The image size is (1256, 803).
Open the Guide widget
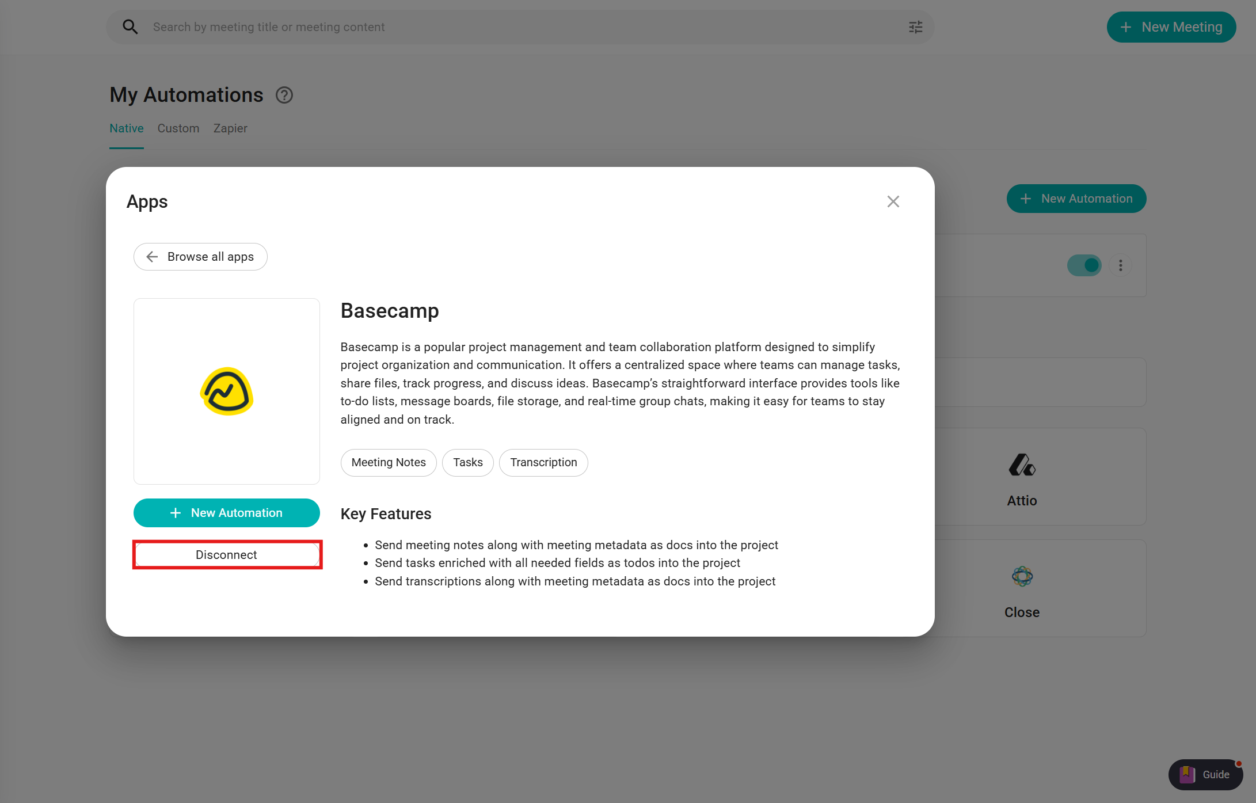click(1205, 774)
